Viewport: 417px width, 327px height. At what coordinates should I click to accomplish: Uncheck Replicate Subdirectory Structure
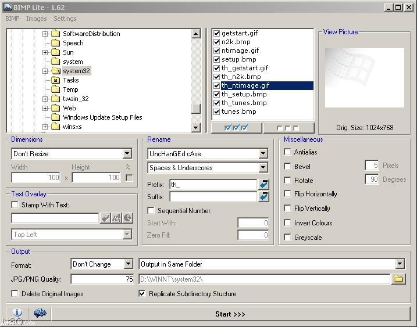(x=142, y=294)
